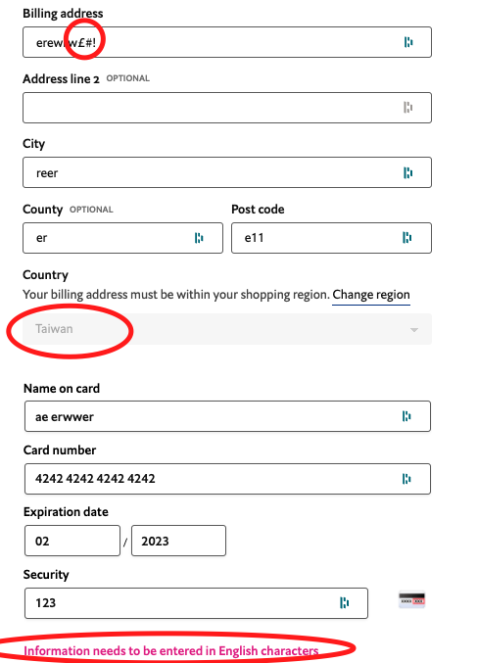The width and height of the screenshot is (477, 663).
Task: Click the autofill icon in Address line 2
Action: pyautogui.click(x=407, y=108)
